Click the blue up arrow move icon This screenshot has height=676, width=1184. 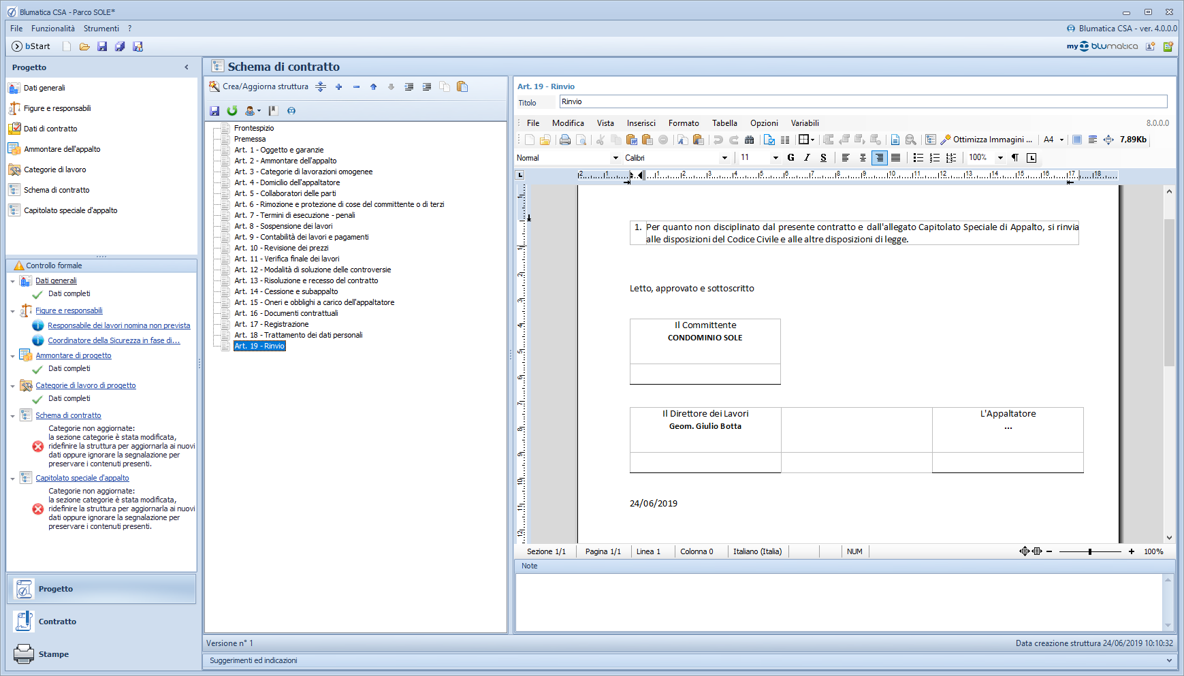[373, 86]
